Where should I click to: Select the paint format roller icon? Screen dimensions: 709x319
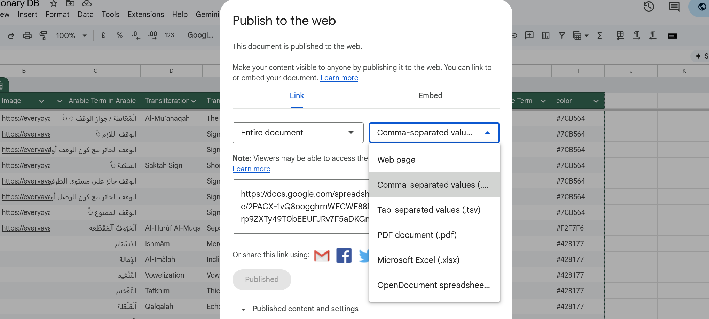tap(44, 36)
